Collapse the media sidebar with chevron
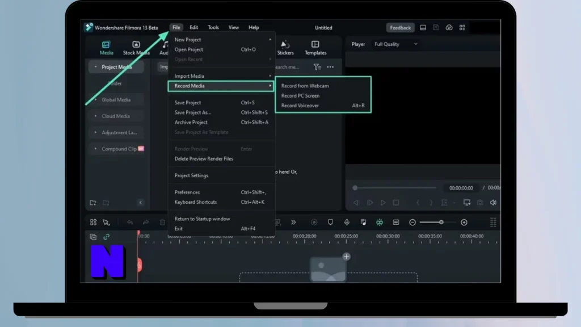Screen dimensions: 581x327 [141, 203]
